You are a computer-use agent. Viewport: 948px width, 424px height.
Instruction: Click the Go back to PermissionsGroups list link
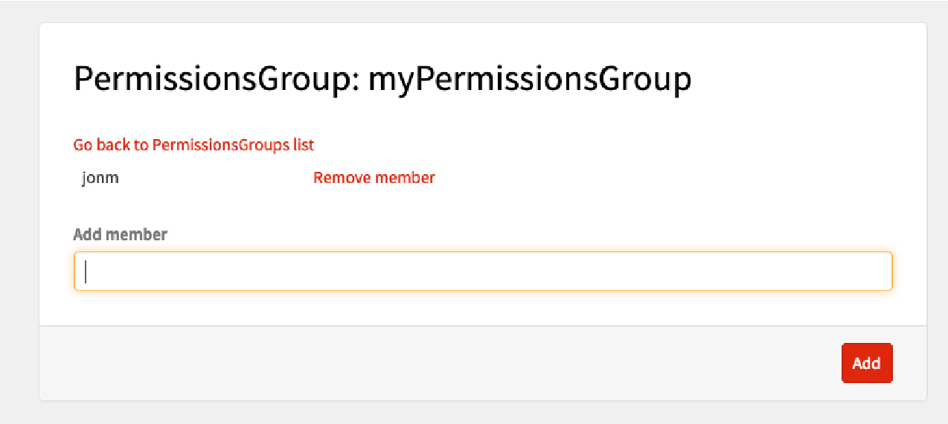[x=193, y=145]
